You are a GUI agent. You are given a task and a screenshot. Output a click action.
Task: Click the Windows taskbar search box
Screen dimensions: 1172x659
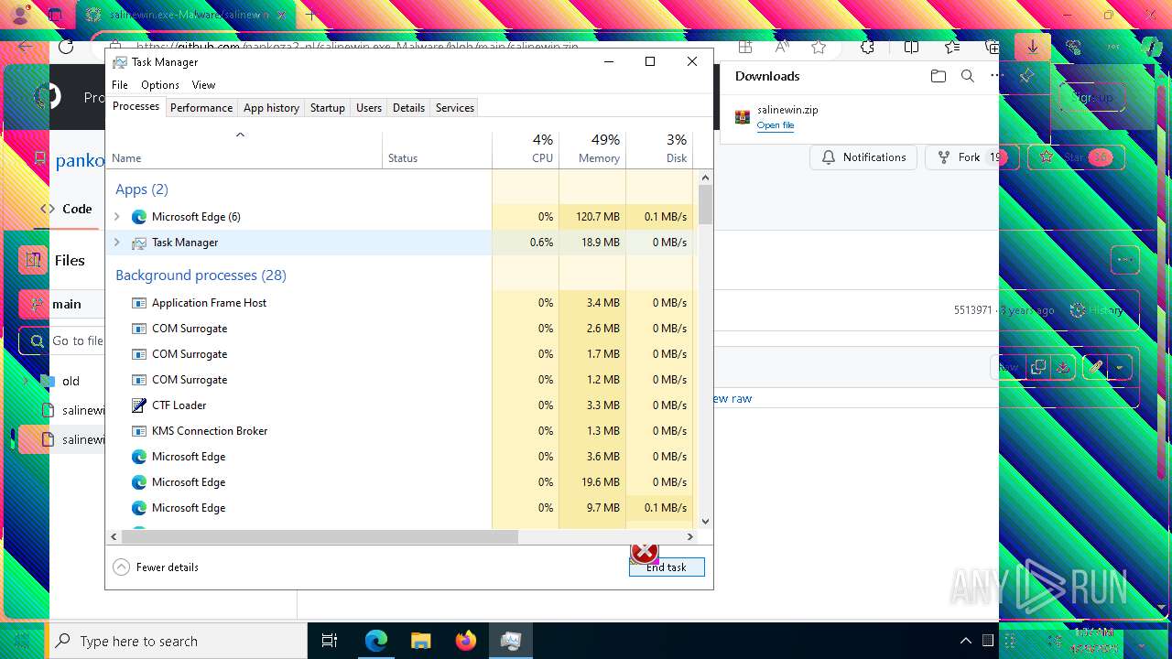[179, 641]
